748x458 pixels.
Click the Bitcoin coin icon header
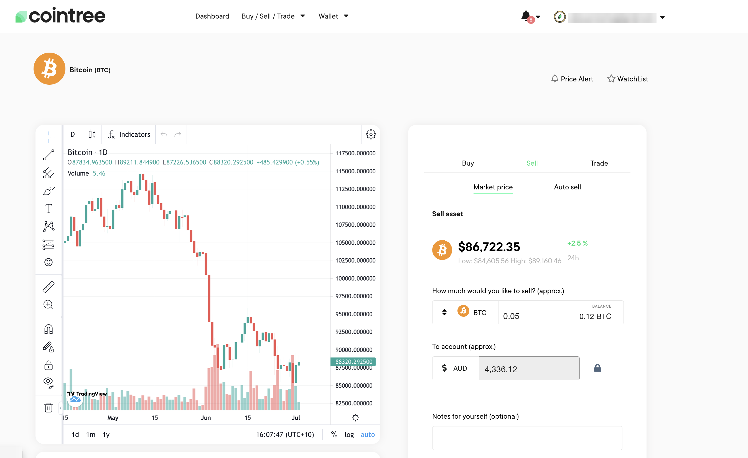click(49, 69)
